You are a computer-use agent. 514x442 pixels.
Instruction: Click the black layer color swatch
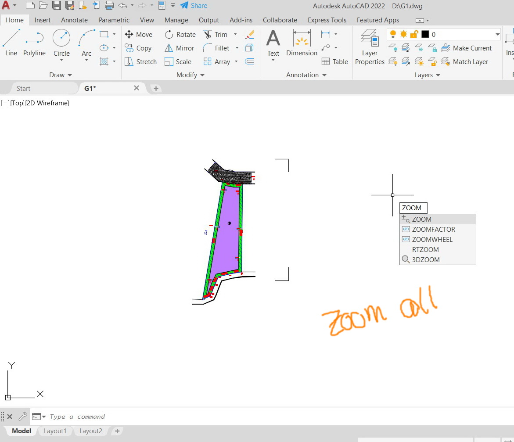click(425, 34)
